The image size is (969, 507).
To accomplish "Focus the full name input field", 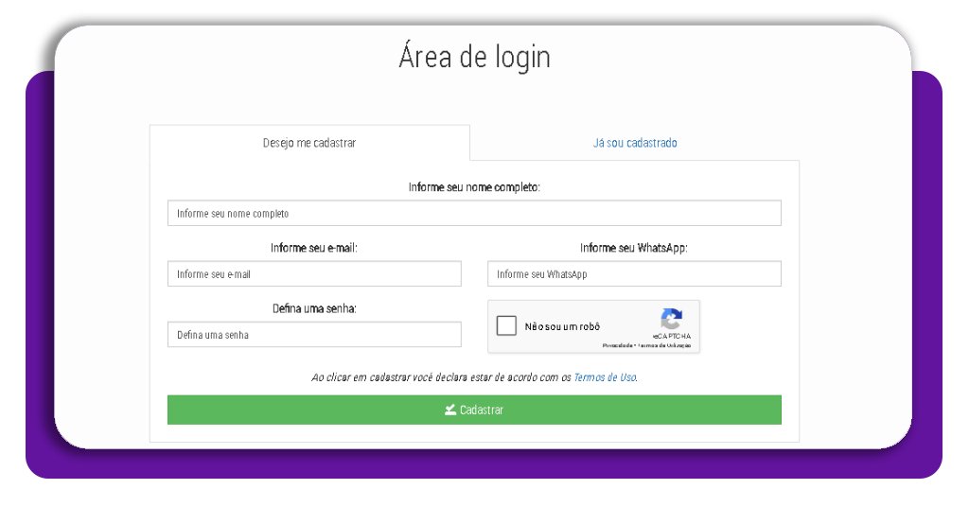I will pyautogui.click(x=474, y=213).
